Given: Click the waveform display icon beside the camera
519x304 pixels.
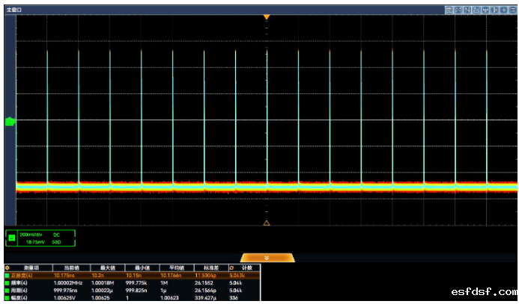Looking at the screenshot, I should point(457,10).
